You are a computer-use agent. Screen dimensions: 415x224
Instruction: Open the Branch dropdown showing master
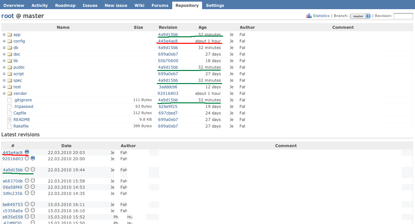tap(360, 16)
